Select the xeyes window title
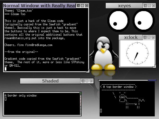The image size is (159, 119). [124, 6]
